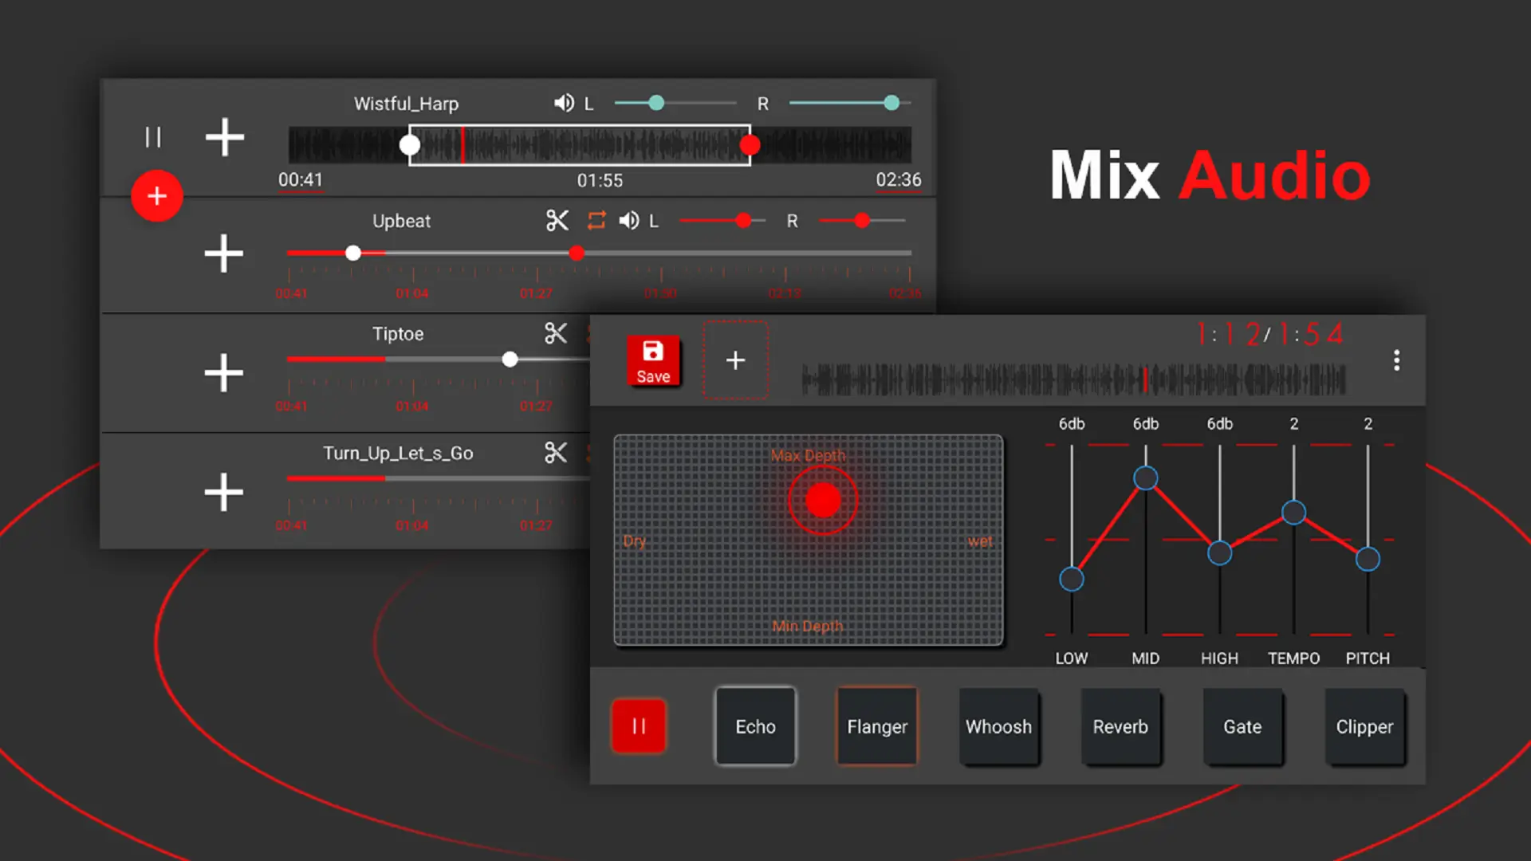
Task: Enable the Flanger effect
Action: (x=876, y=726)
